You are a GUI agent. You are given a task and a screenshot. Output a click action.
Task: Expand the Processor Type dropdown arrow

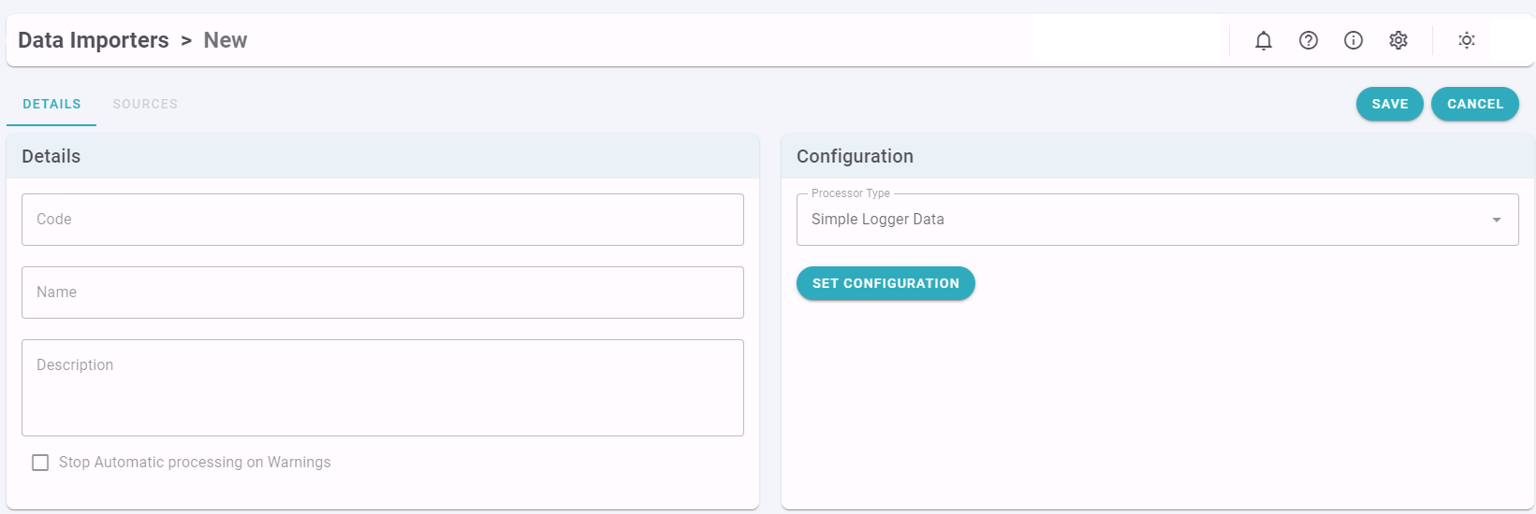(1497, 220)
